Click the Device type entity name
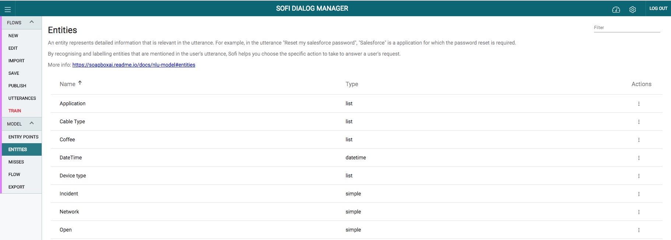The height and width of the screenshot is (240, 671). coord(73,176)
